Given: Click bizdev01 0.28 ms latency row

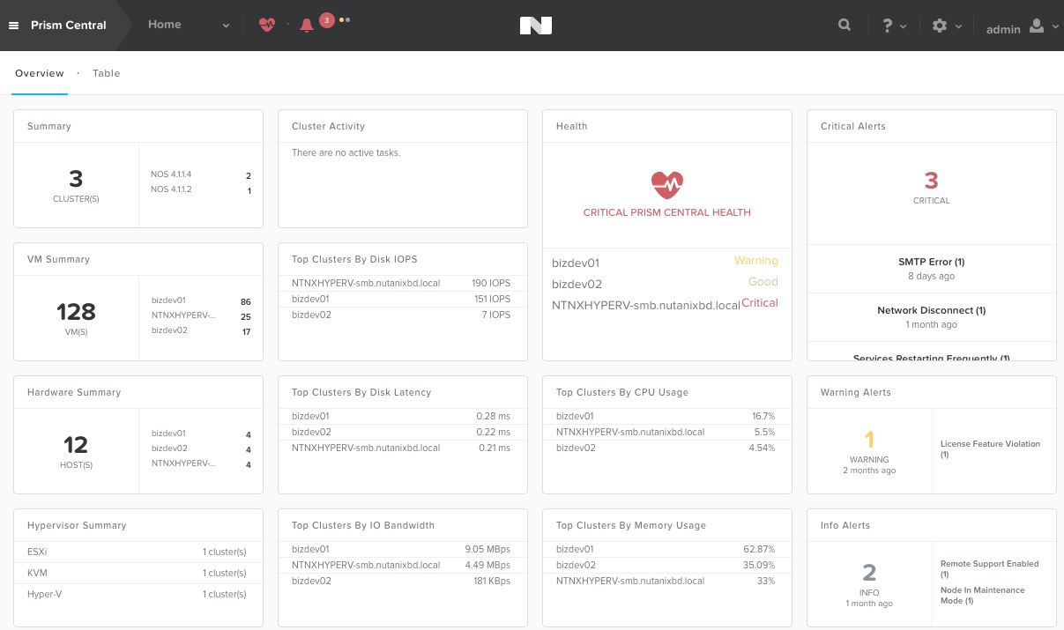Looking at the screenshot, I should 402,416.
